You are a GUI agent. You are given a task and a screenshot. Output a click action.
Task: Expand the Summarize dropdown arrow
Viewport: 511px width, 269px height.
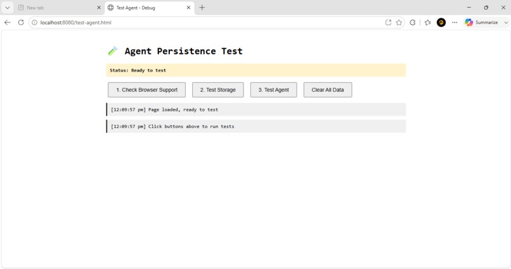pos(506,22)
